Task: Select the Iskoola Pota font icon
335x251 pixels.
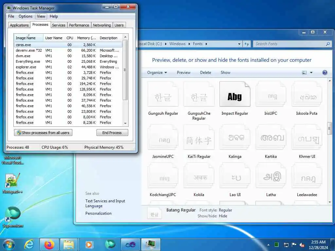Action: click(307, 94)
